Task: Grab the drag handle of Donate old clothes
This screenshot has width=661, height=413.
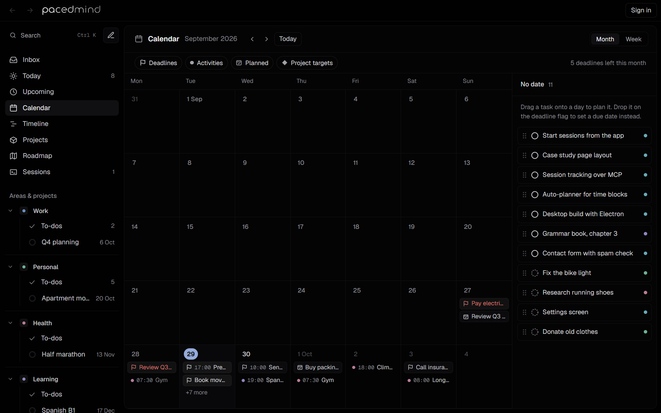Action: (524, 332)
